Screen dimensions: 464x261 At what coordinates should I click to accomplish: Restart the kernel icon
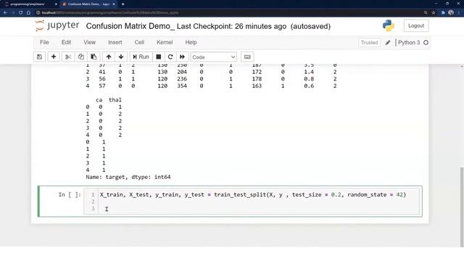point(170,57)
